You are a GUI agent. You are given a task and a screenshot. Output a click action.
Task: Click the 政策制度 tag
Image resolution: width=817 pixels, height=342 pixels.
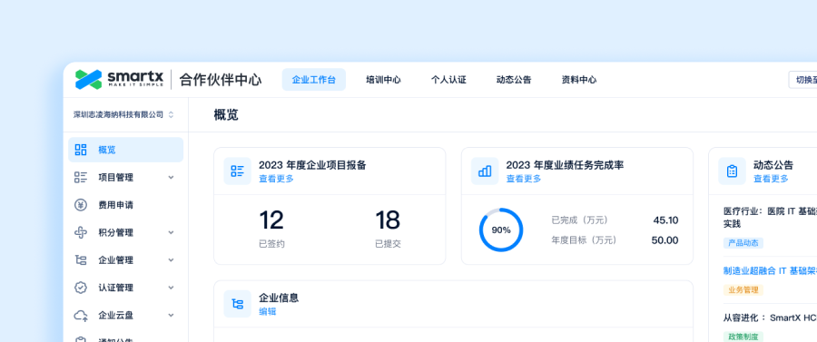(743, 337)
